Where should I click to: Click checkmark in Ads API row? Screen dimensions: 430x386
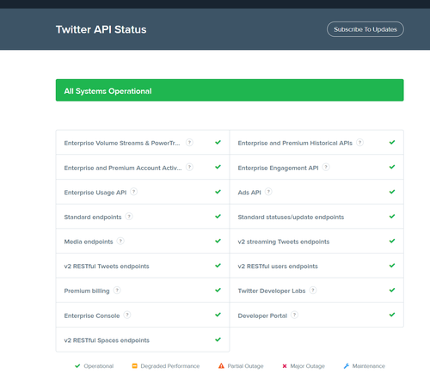click(392, 192)
